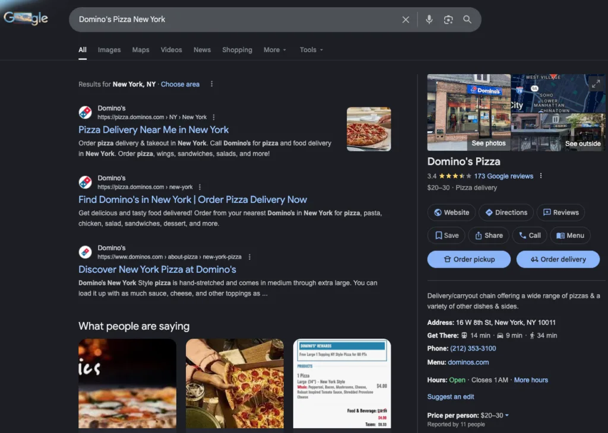Viewport: 608px width, 433px height.
Task: Open the three-dot menu beside Google reviews
Action: pos(541,176)
